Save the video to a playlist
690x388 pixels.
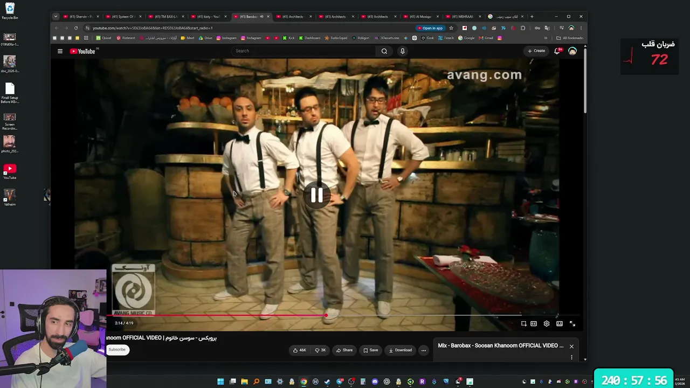371,350
